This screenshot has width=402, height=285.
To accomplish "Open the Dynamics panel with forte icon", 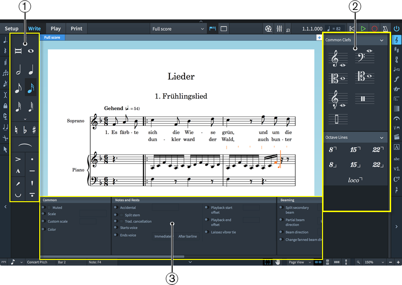I will coord(396,79).
